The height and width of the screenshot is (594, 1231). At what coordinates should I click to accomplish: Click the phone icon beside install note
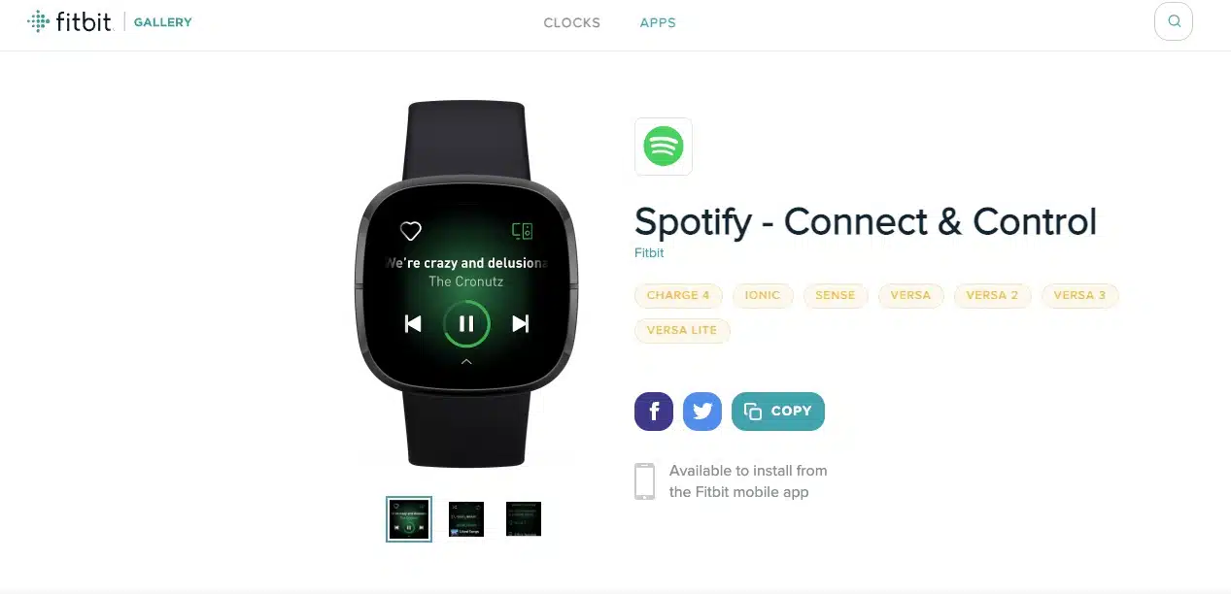(x=644, y=481)
